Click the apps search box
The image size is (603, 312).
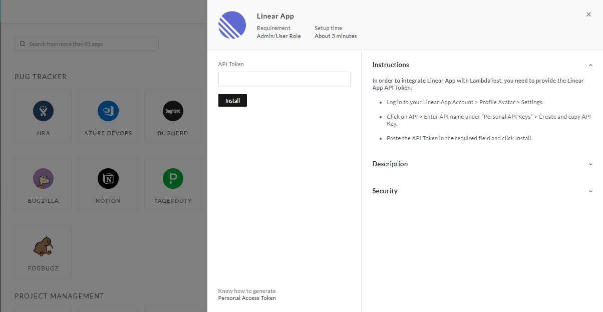coord(90,44)
